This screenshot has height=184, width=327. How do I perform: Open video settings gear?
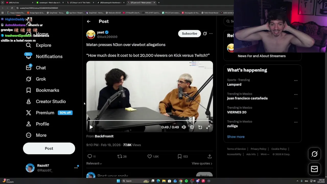pyautogui.click(x=192, y=127)
